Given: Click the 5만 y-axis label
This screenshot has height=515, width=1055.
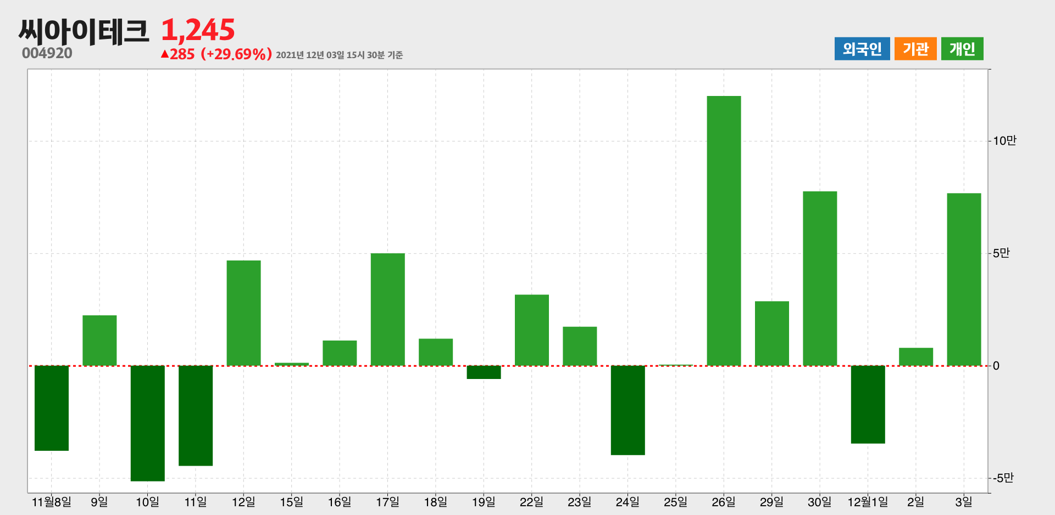Looking at the screenshot, I should click(x=1001, y=253).
